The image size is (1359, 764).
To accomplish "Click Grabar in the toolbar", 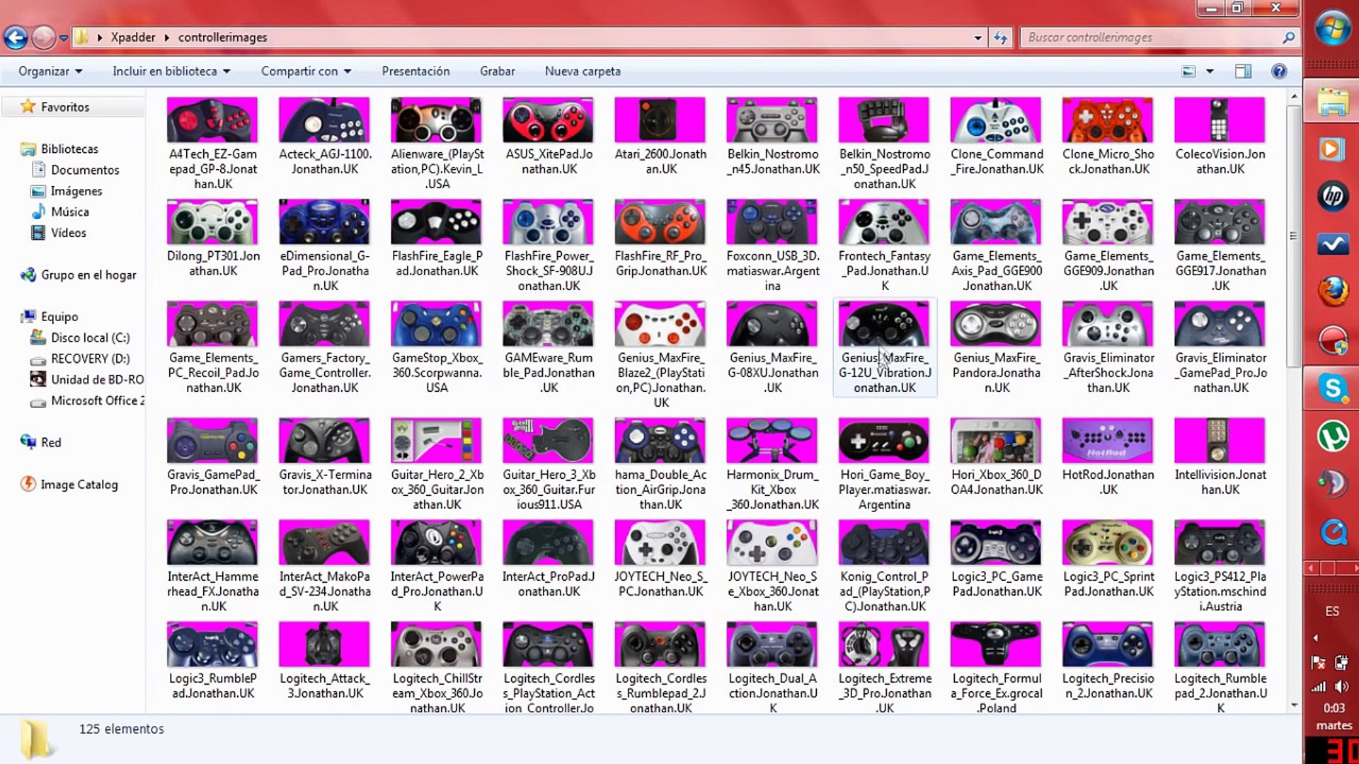I will coord(497,71).
